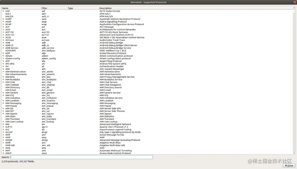Click 'AOL Instant Messenger' description
The height and width of the screenshot is (169, 297).
[x=112, y=69]
